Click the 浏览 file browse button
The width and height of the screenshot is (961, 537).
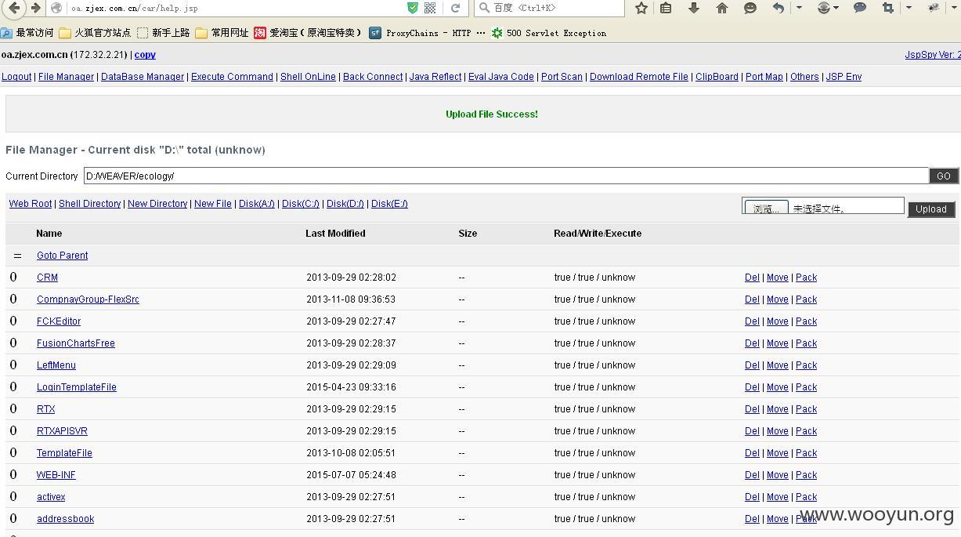(x=766, y=208)
